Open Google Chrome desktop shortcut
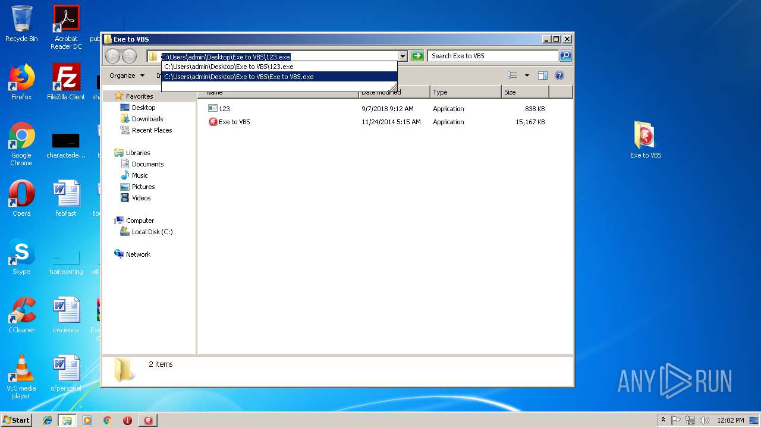761x428 pixels. (21, 144)
